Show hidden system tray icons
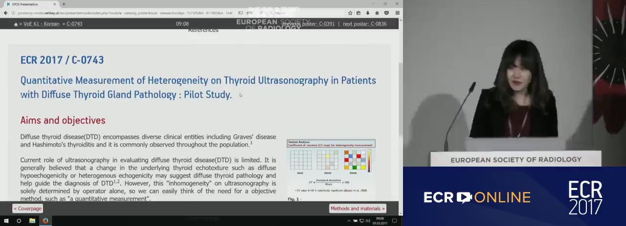 pyautogui.click(x=349, y=221)
